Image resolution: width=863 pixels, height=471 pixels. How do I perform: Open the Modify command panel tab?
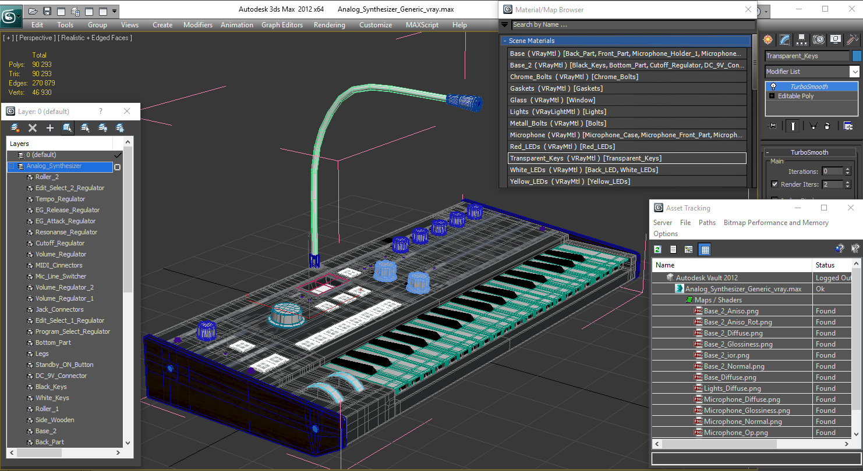tap(785, 40)
